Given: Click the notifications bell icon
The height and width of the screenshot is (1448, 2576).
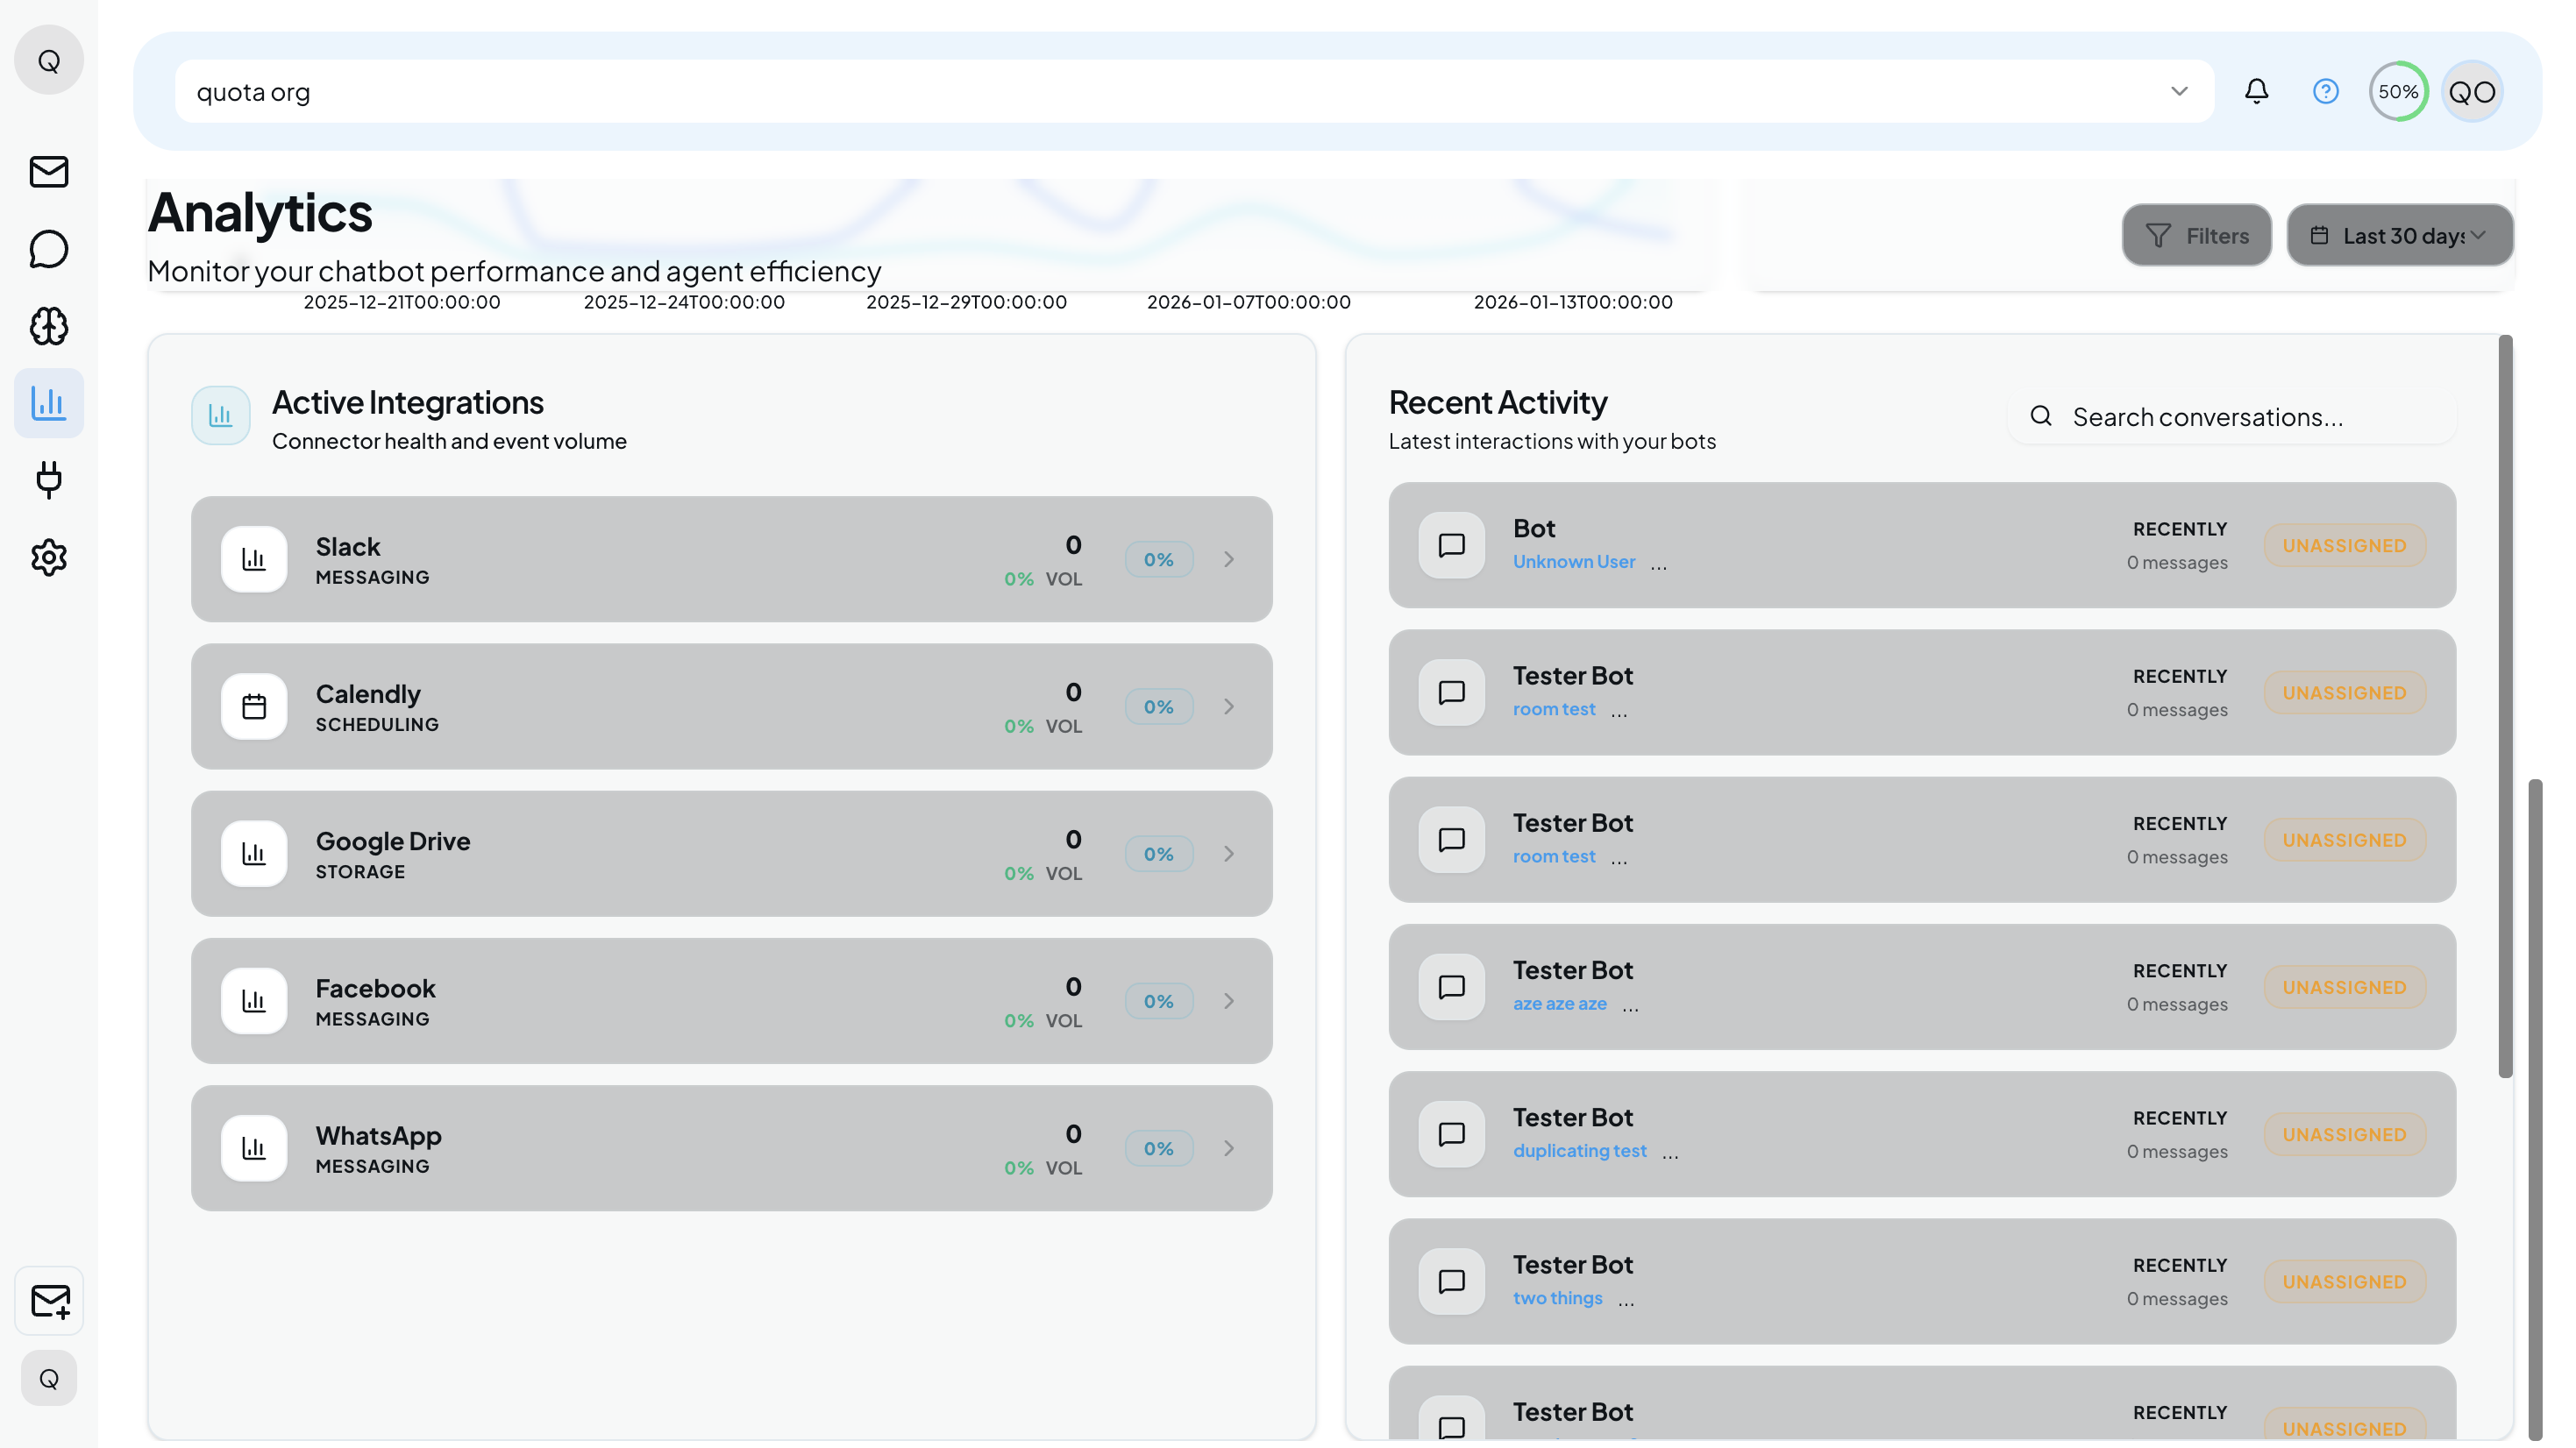Looking at the screenshot, I should [2256, 92].
